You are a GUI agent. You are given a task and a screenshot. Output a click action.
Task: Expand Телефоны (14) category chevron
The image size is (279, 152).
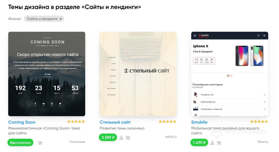(265, 95)
